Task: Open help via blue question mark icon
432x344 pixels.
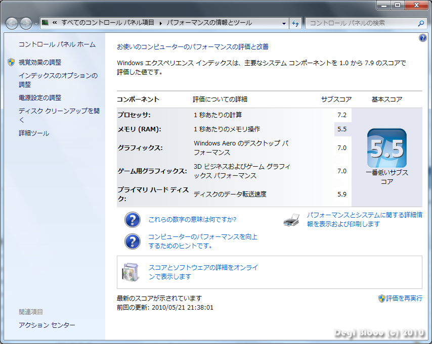Action: pyautogui.click(x=422, y=38)
